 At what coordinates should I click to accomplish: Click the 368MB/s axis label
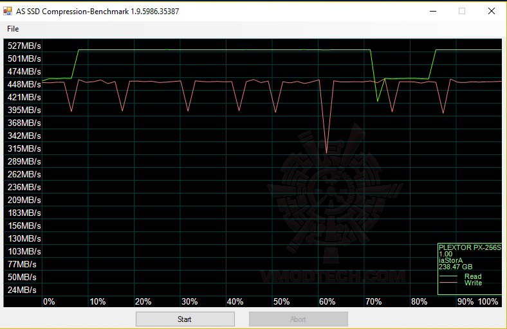pos(24,123)
